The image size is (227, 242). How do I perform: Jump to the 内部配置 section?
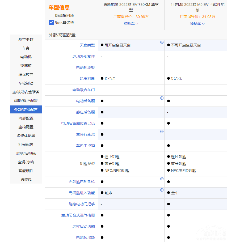pos(26,118)
